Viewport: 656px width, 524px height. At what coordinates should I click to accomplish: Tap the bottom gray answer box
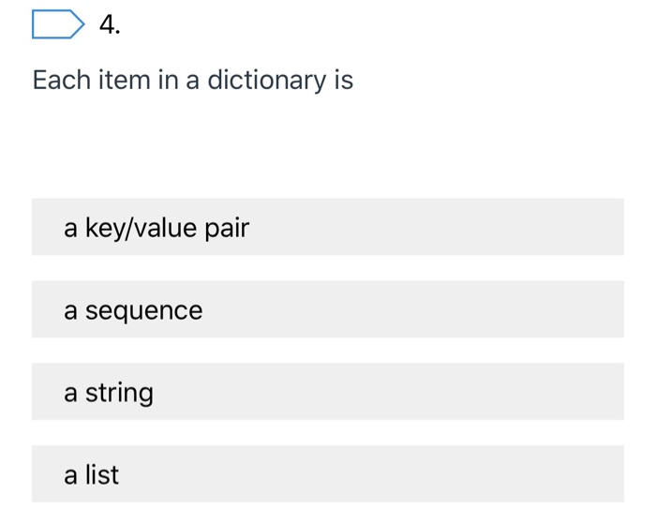tap(327, 474)
